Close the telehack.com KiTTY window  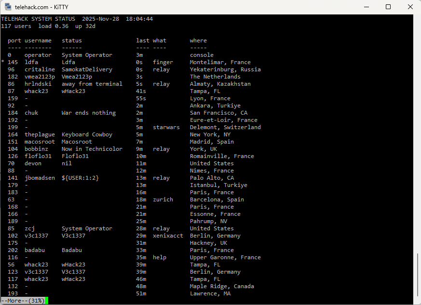click(x=410, y=7)
